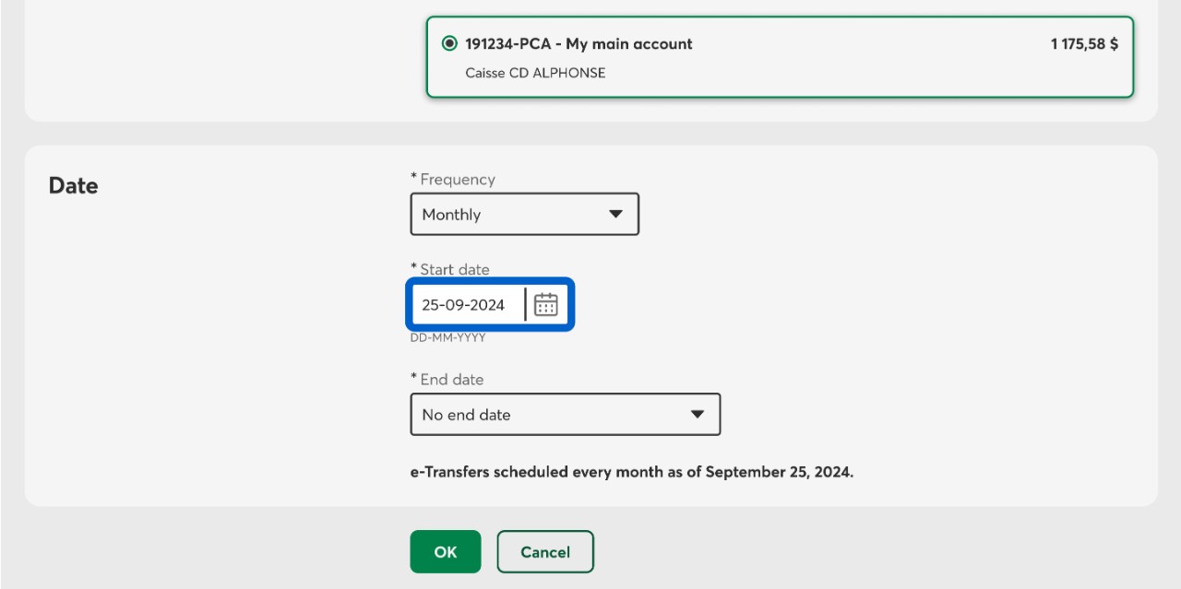Click the Frequency field label
This screenshot has width=1181, height=589.
pos(457,180)
